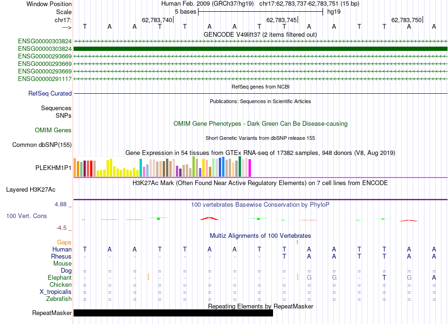448x324 pixels.
Task: Click the Common dbSNP(155) label
Action: coord(41,145)
